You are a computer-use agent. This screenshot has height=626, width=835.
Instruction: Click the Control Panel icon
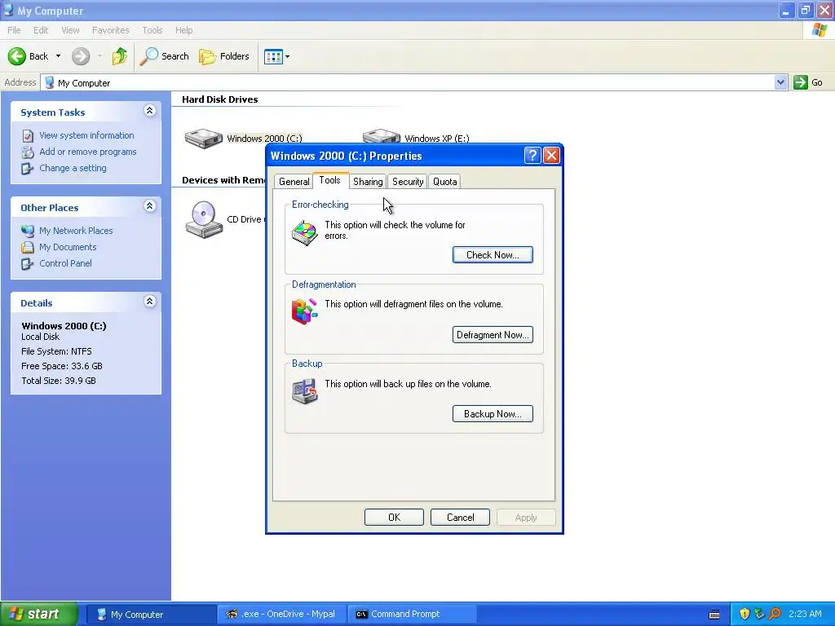click(28, 264)
